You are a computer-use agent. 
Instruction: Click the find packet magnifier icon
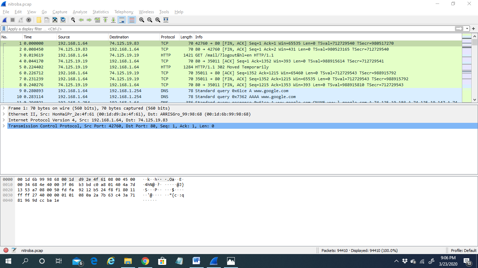tap(73, 20)
